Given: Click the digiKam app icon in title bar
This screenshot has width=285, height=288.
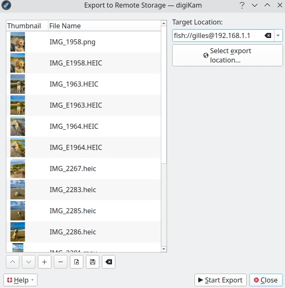Looking at the screenshot, I should (x=6, y=5).
